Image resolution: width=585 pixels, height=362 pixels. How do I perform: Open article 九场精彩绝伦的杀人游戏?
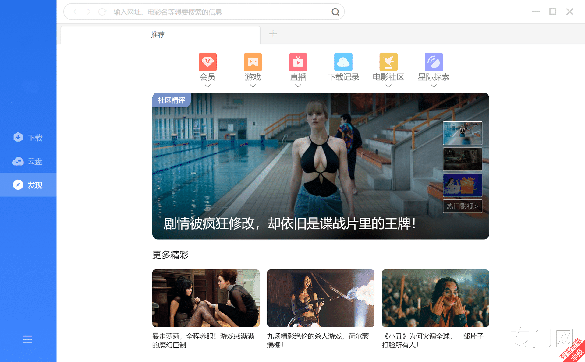pos(318,340)
